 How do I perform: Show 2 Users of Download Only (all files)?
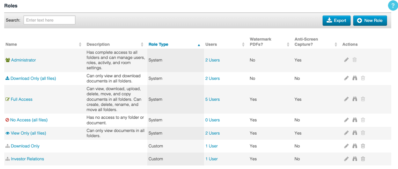[212, 78]
